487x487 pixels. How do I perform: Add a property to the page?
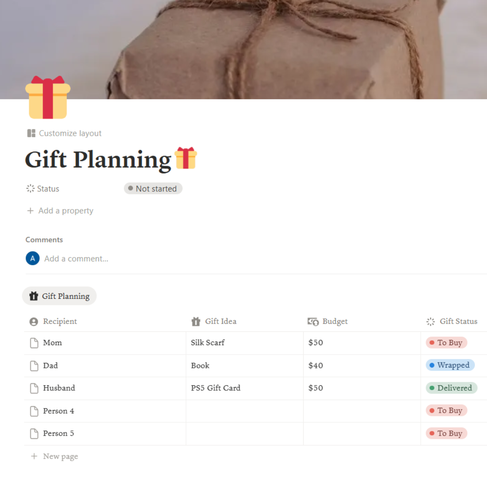(60, 211)
